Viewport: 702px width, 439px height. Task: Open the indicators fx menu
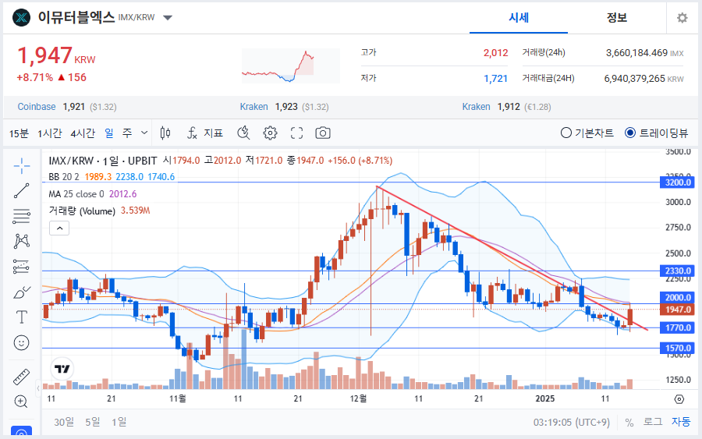204,133
